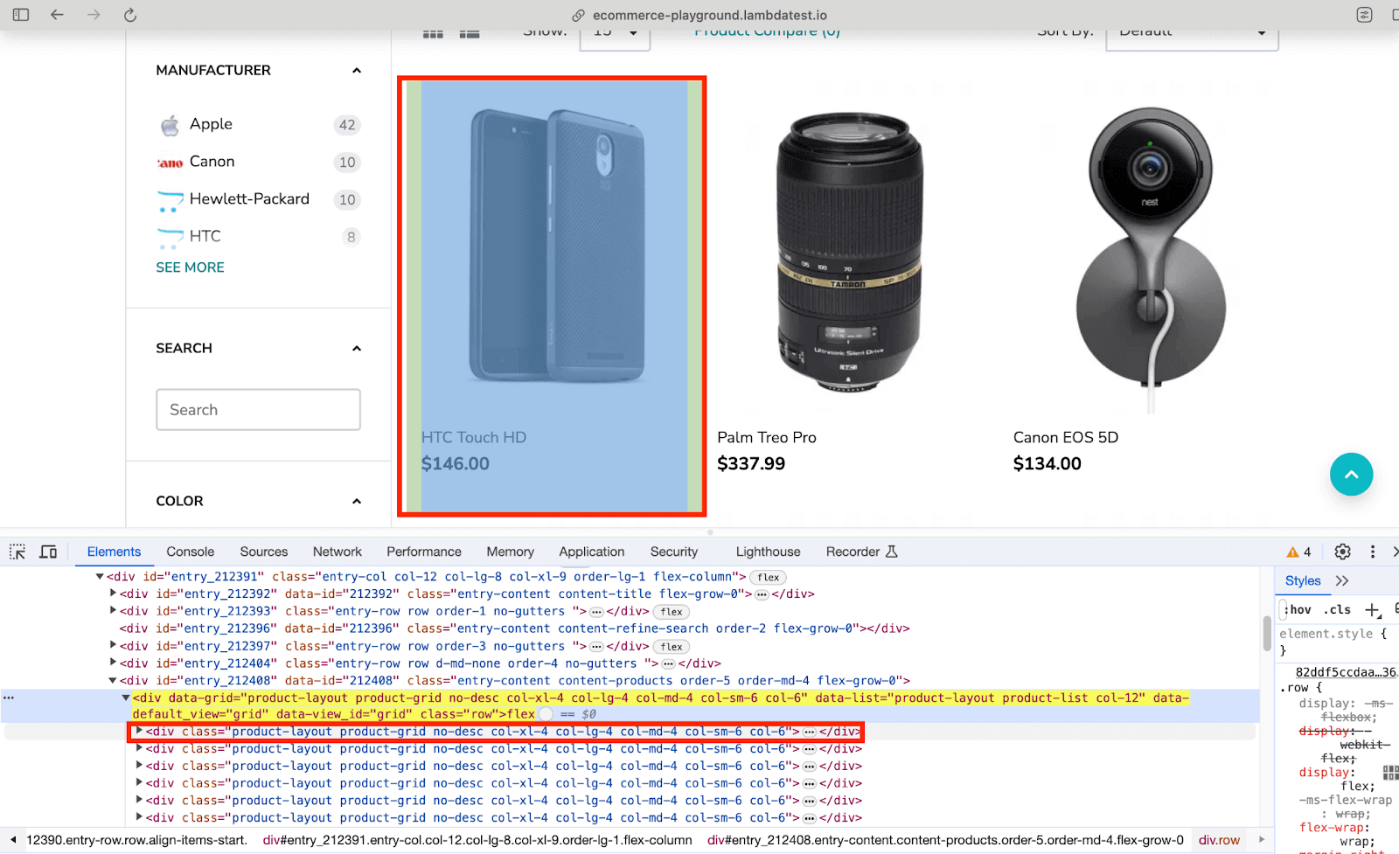Switch to the Network tab

pyautogui.click(x=338, y=552)
